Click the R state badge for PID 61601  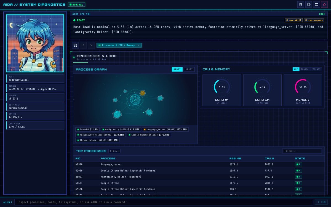pyautogui.click(x=298, y=183)
